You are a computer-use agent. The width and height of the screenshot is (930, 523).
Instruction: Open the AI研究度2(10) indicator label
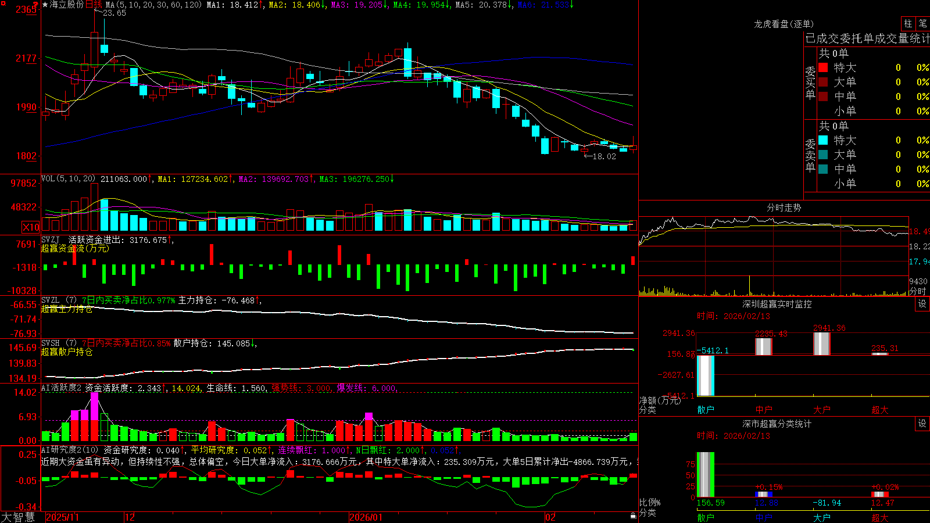click(x=70, y=450)
